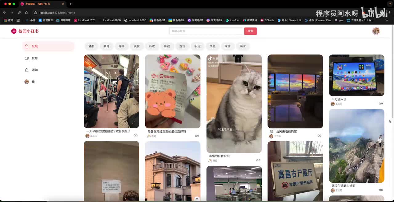
Task: Open the subway police photo post
Action: [x=111, y=91]
